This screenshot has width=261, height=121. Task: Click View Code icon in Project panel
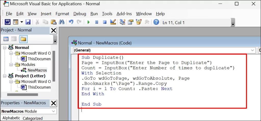point(6,39)
